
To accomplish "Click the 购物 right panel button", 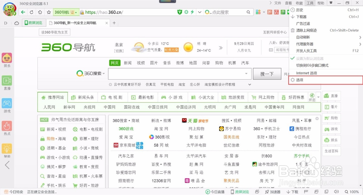I will coord(331,118).
